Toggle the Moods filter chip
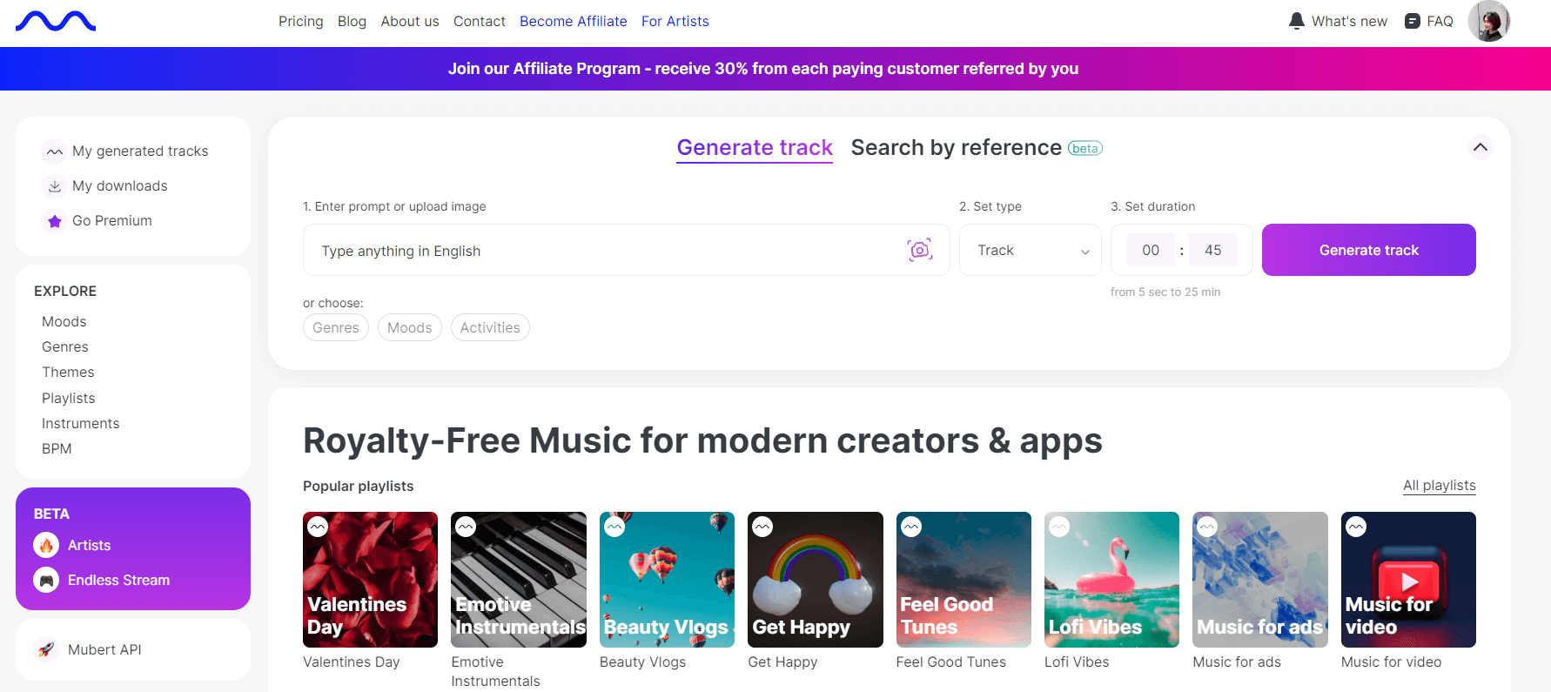 pos(409,327)
